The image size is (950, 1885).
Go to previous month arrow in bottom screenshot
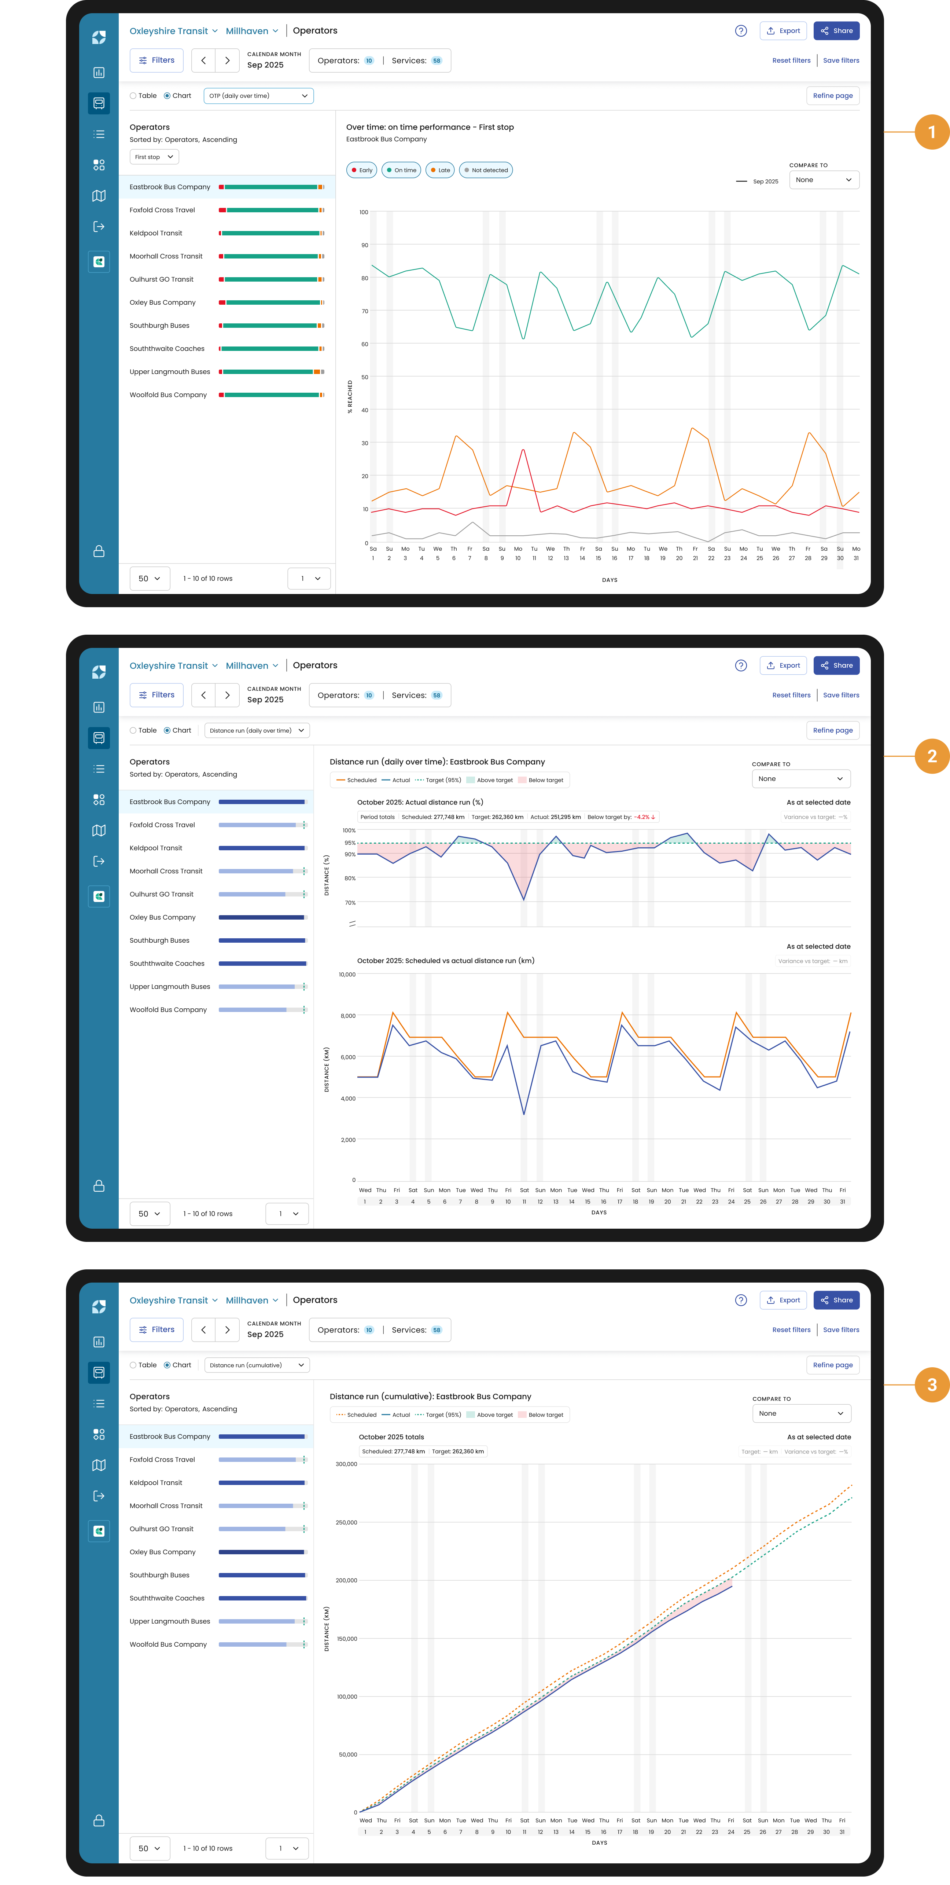(203, 1330)
